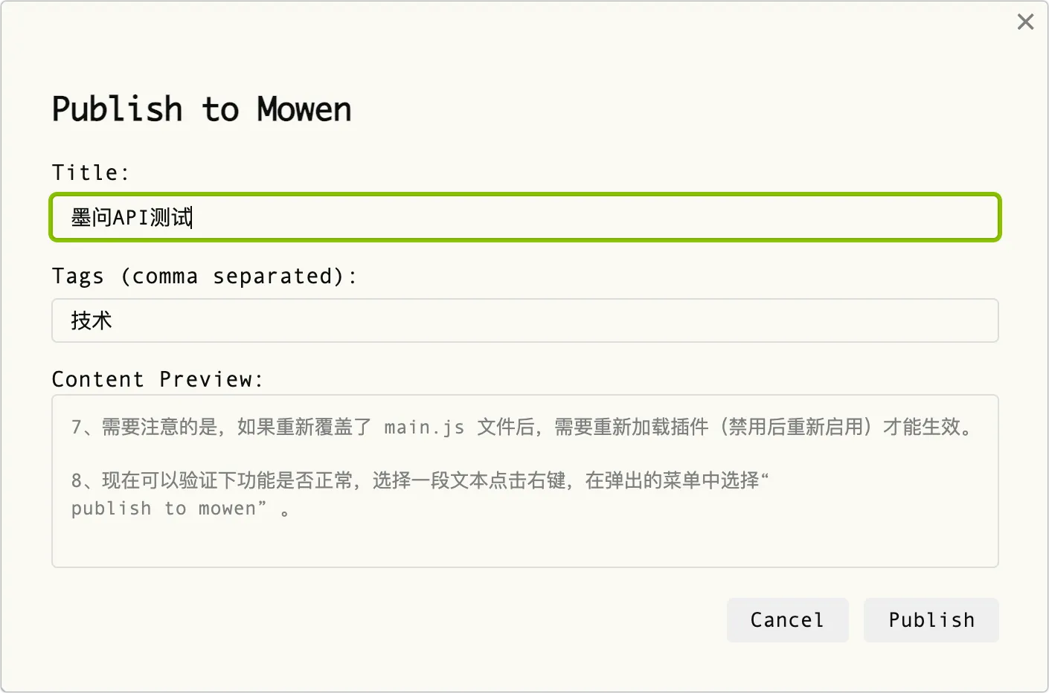Click the 'Content Preview:' label

tap(158, 379)
